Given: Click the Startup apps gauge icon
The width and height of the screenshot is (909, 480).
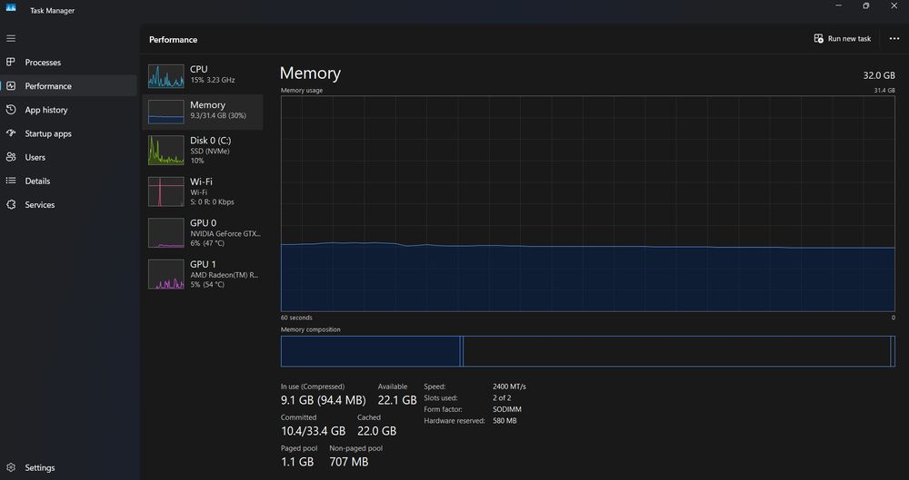Looking at the screenshot, I should coord(10,133).
